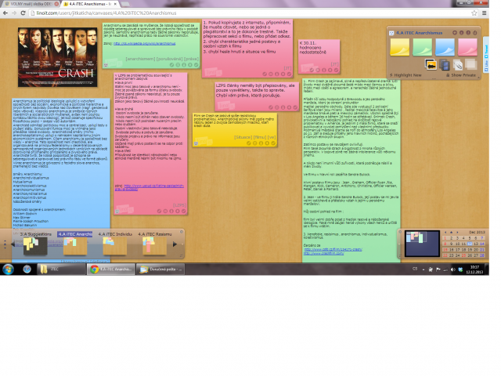Click the first round icon in the palette header
Viewport: 501px width, 376px height.
click(455, 33)
